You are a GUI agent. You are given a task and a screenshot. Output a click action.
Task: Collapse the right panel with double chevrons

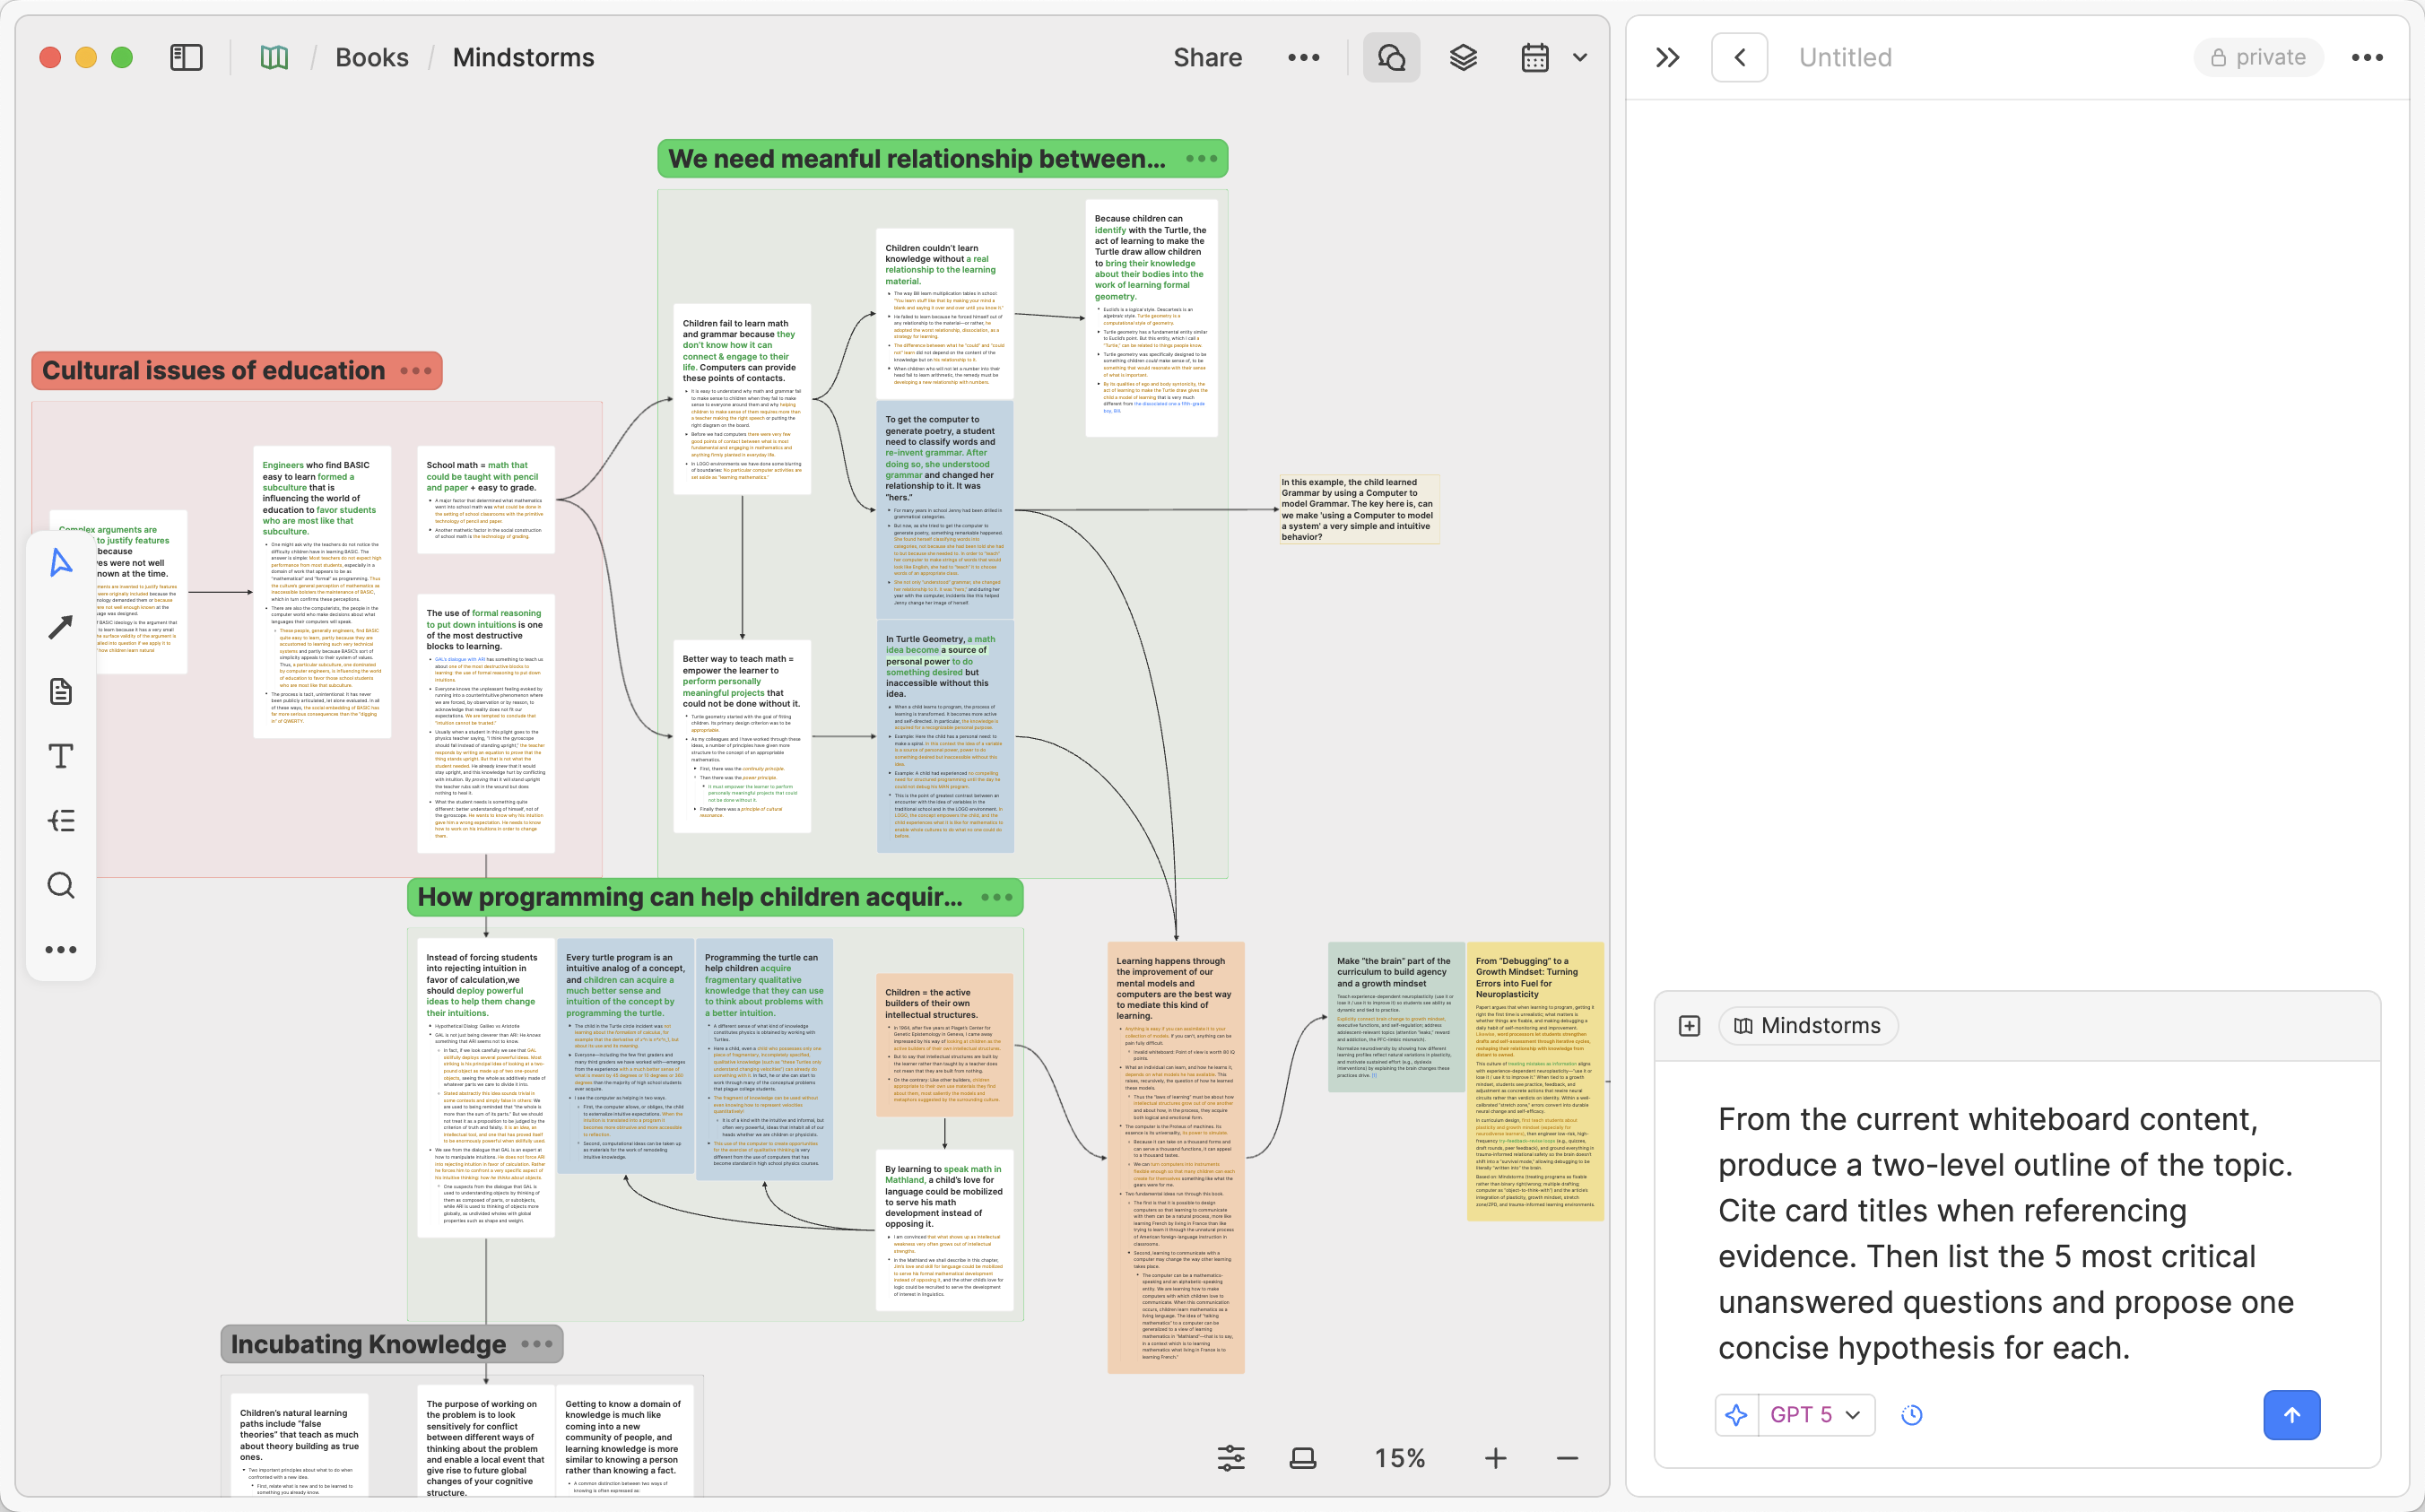click(1665, 57)
